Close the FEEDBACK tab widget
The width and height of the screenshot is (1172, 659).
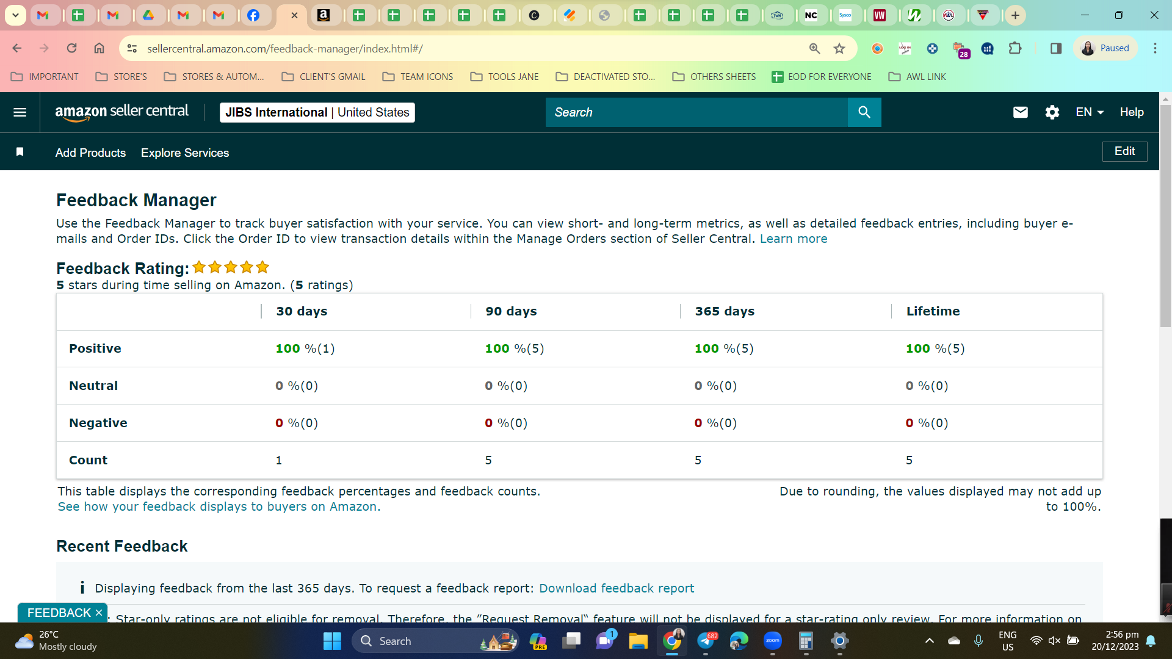click(99, 613)
